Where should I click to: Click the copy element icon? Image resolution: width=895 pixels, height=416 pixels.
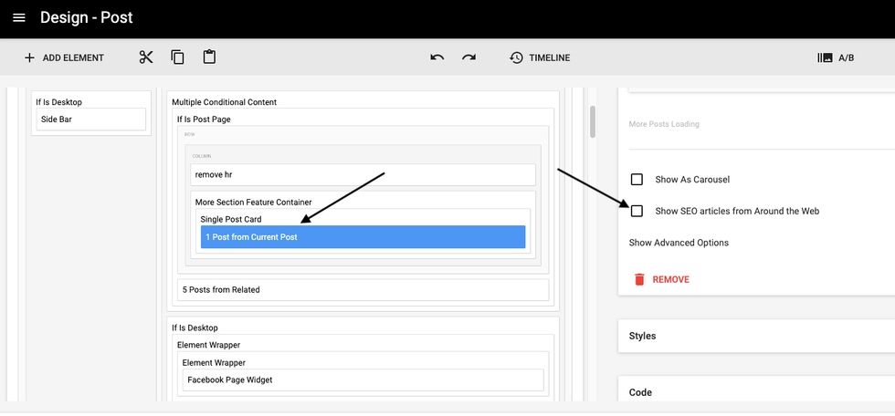(178, 57)
